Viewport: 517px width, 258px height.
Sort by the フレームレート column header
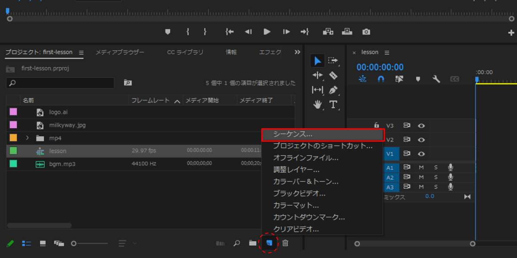pyautogui.click(x=150, y=101)
